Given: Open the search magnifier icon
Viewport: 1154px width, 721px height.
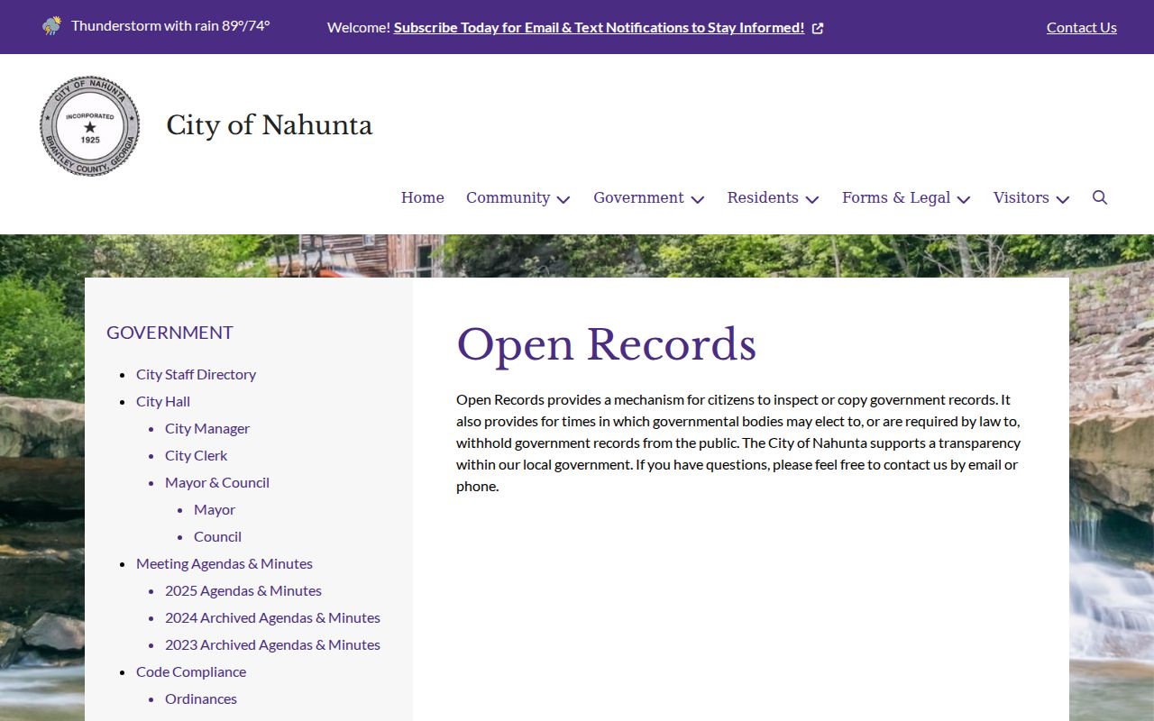Looking at the screenshot, I should pos(1100,197).
